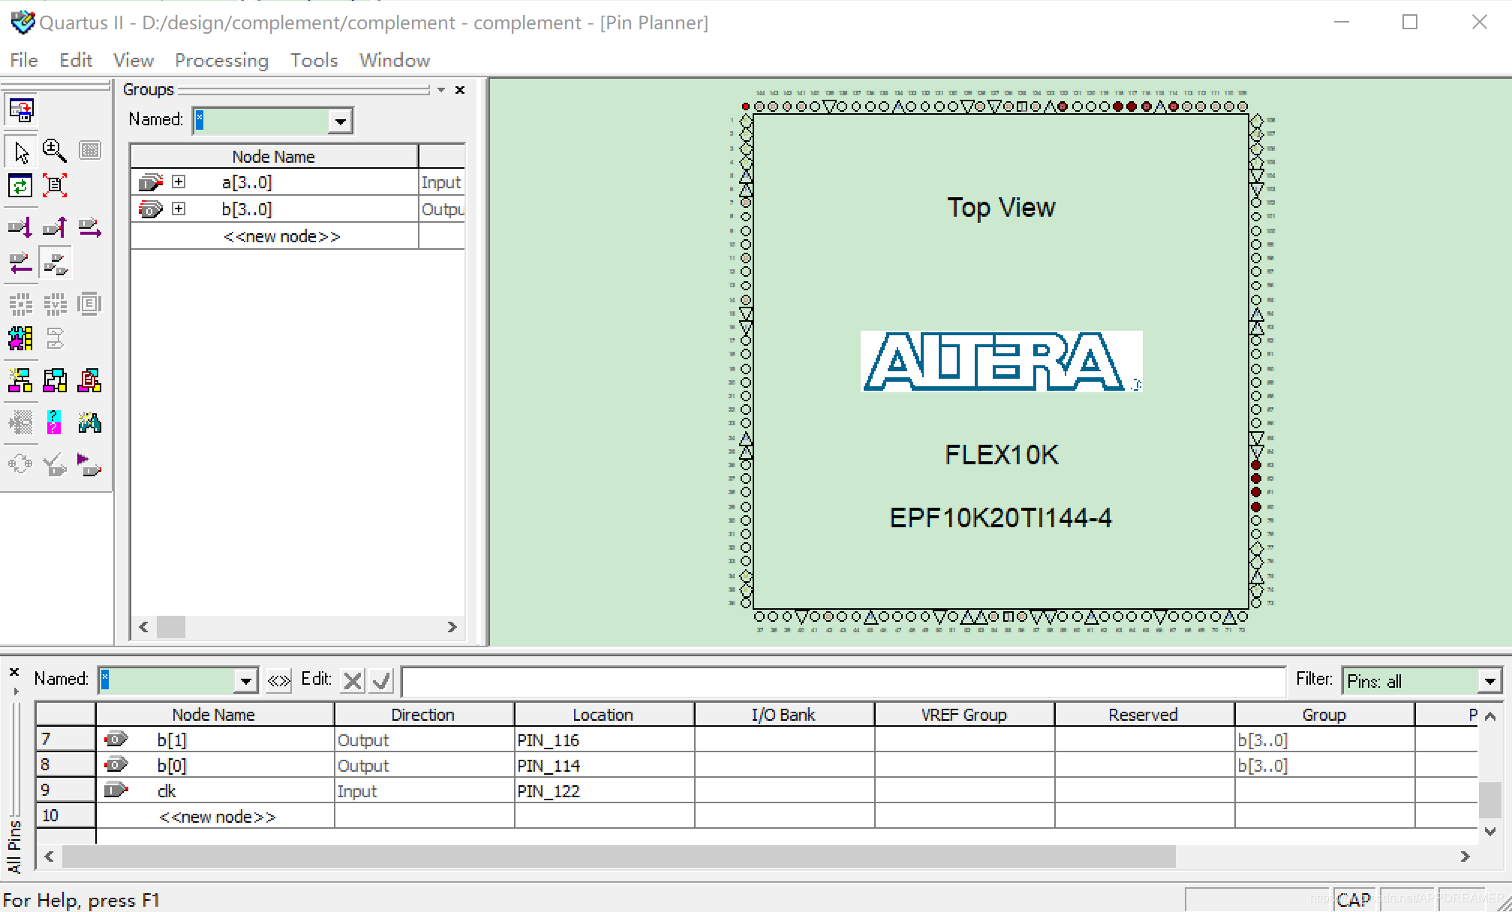The image size is (1512, 912).
Task: Click the I/O Bank column header
Action: (x=784, y=715)
